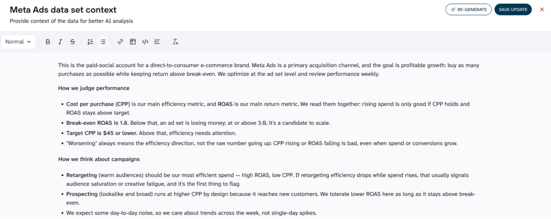Insert a table
The image size is (551, 219).
[133, 42]
